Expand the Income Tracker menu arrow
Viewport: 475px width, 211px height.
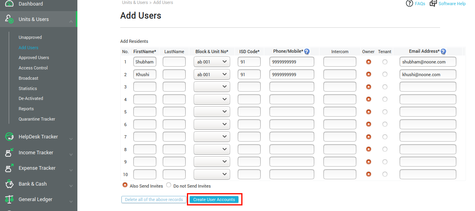click(x=71, y=154)
